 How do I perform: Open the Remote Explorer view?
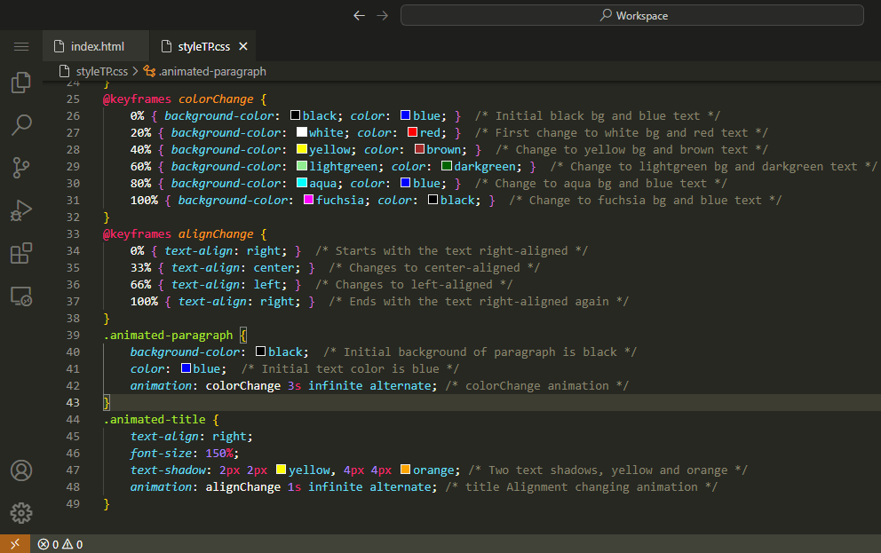[21, 296]
